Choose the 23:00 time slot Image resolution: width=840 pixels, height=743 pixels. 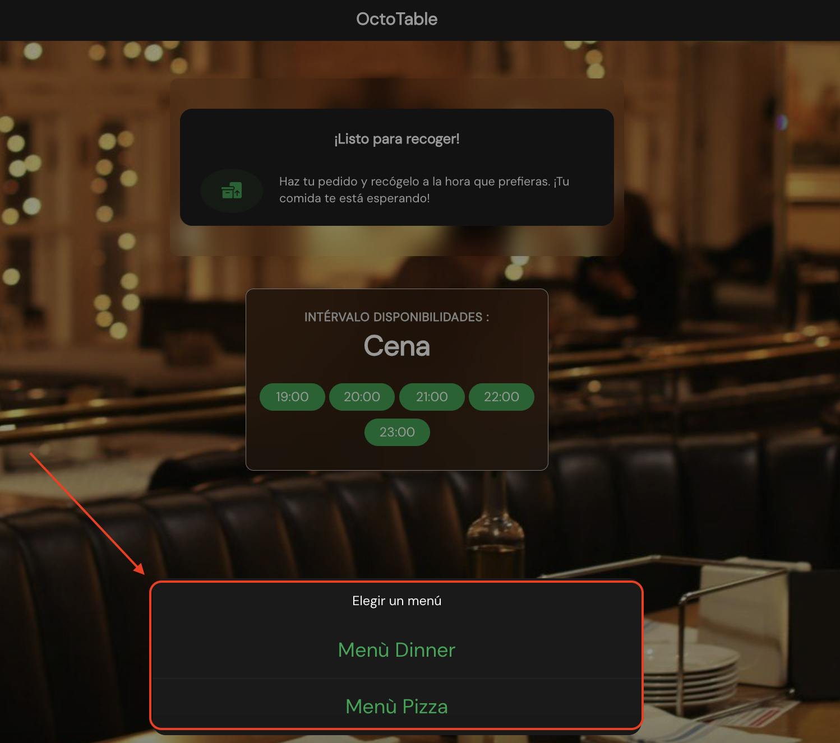[397, 432]
